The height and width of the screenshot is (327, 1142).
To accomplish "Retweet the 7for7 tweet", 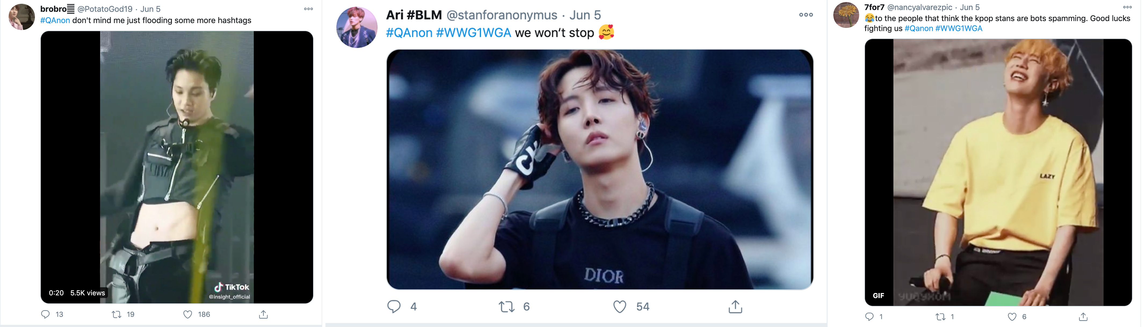I will point(940,317).
